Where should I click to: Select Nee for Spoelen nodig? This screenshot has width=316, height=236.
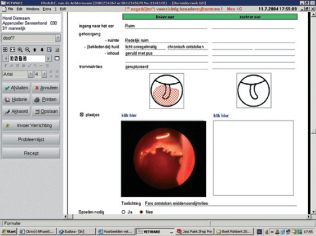(141, 212)
